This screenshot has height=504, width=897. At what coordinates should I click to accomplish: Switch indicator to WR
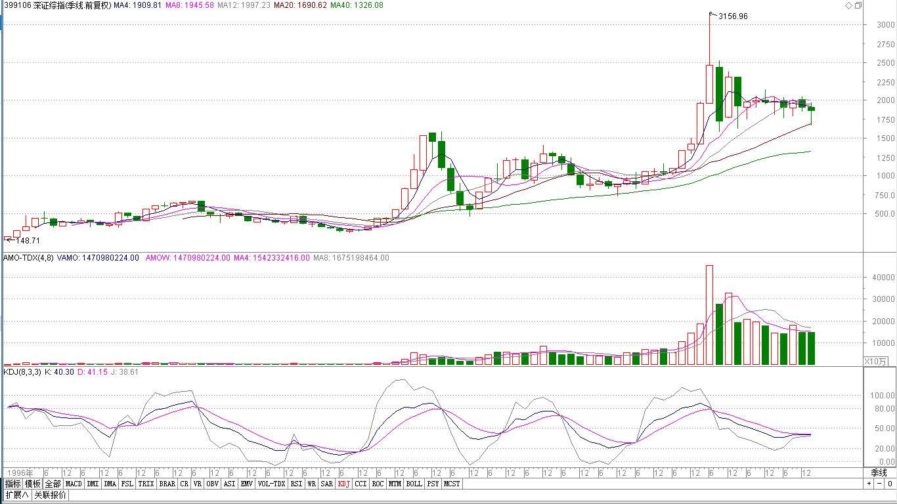pyautogui.click(x=312, y=484)
